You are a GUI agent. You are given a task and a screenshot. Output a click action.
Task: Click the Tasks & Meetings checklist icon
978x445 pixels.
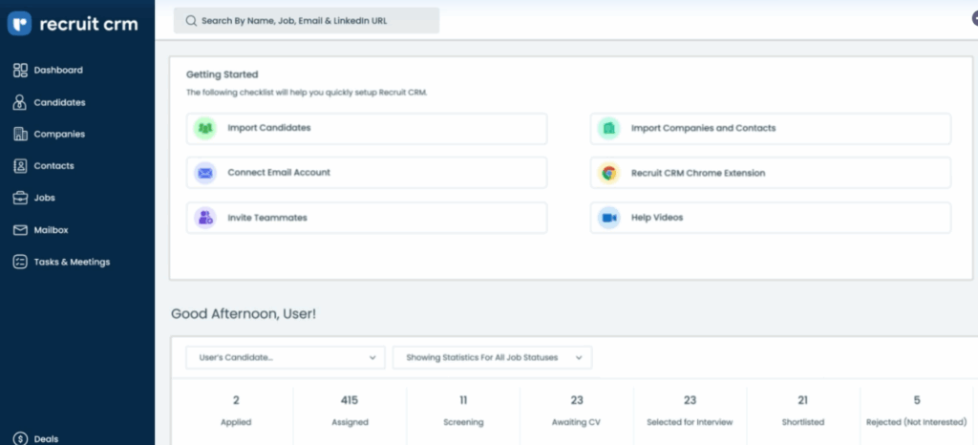20,262
